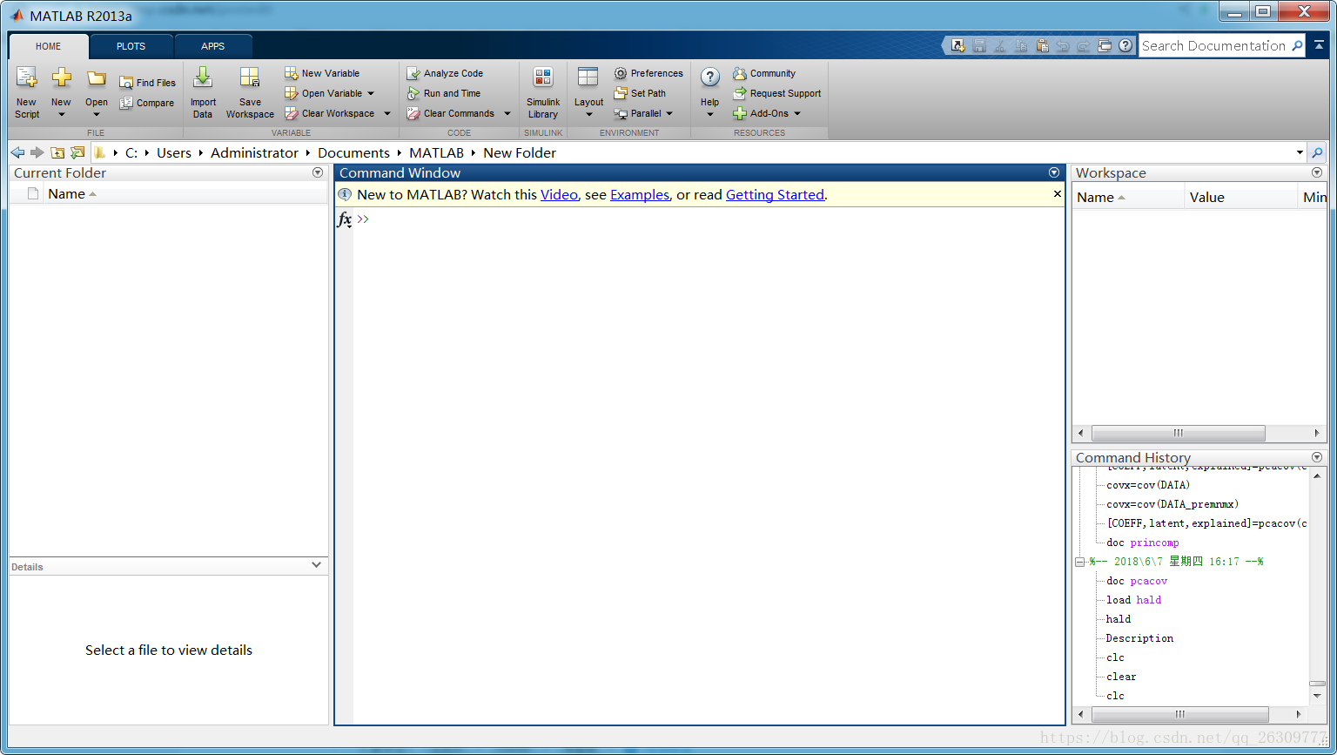
Task: Expand the Clear Workspace dropdown arrow
Action: point(387,113)
